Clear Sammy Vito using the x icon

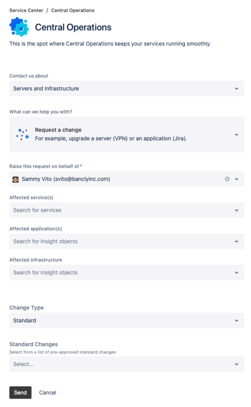point(227,179)
